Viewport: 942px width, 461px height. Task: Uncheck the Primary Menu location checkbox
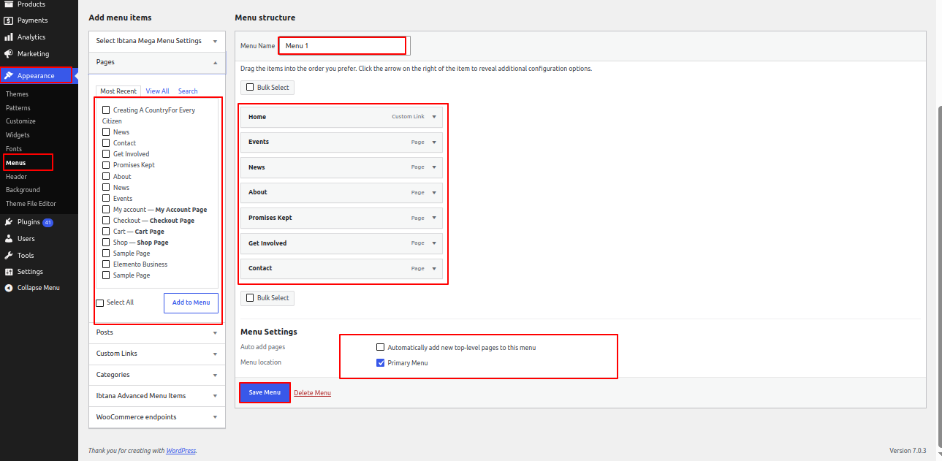tap(380, 363)
